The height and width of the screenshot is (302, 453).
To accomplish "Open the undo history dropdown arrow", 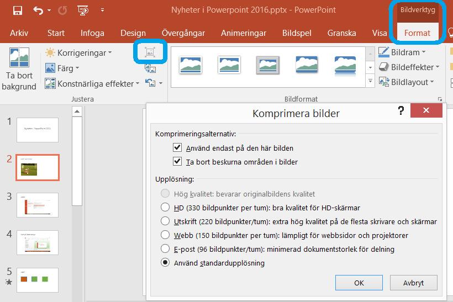I will pyautogui.click(x=49, y=10).
